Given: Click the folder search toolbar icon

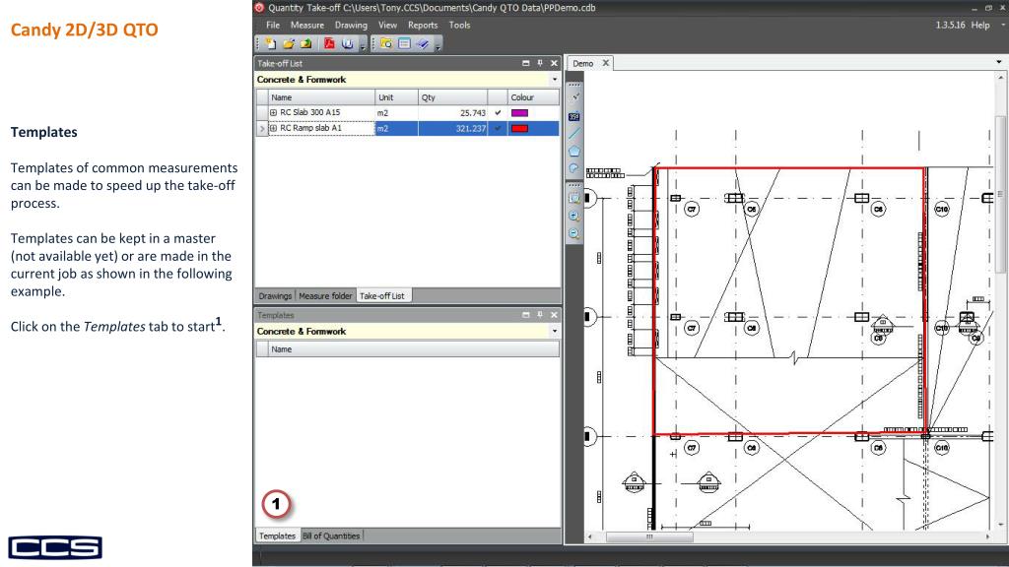Looking at the screenshot, I should click(x=386, y=43).
